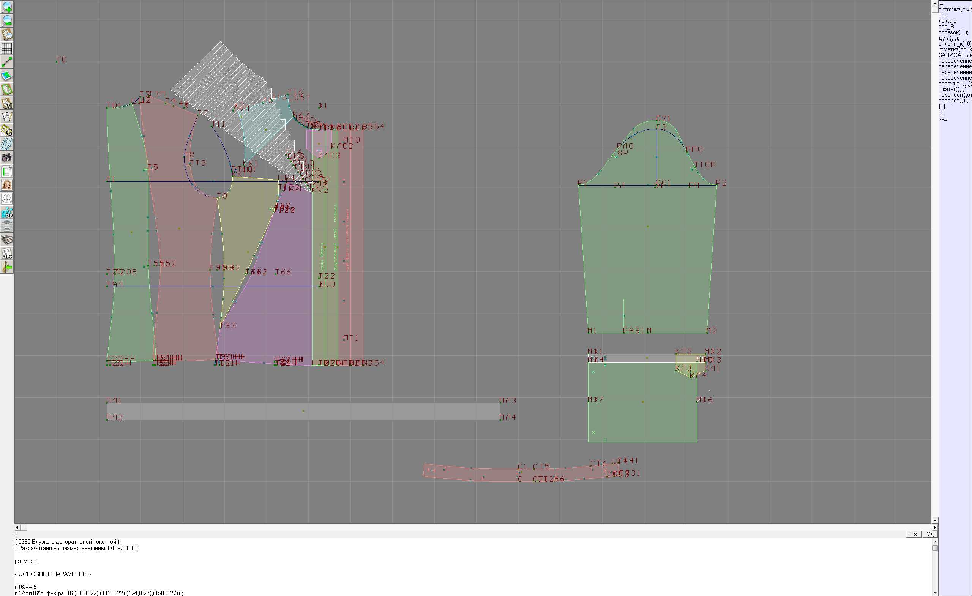Click in code editor line 'размеры;'

27,561
